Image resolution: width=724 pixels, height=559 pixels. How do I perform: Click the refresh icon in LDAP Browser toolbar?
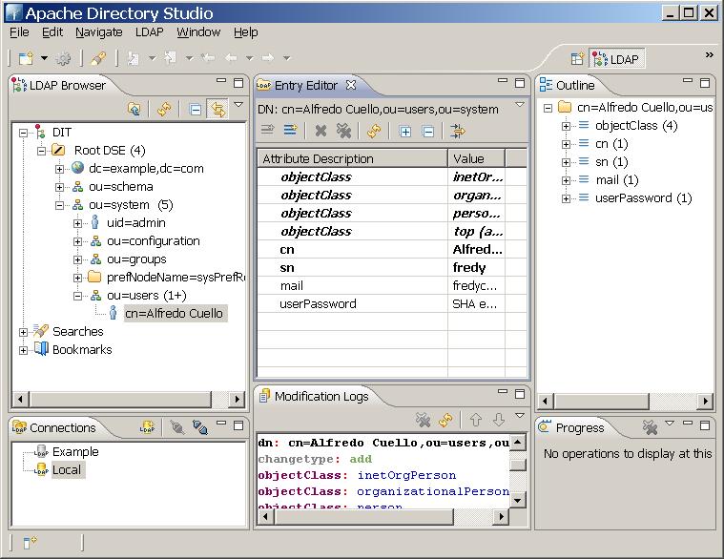[164, 110]
